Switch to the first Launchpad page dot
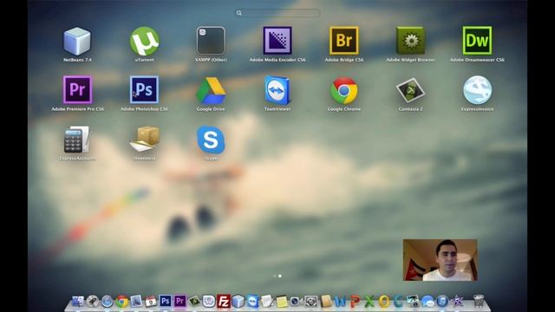The image size is (555, 312). pos(274,276)
